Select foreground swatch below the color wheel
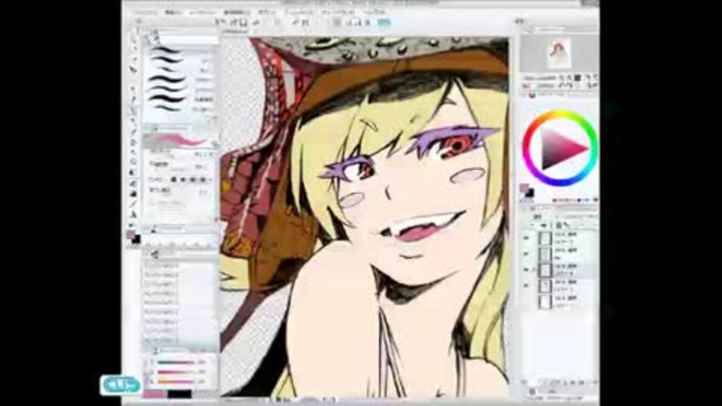This screenshot has height=406, width=722. pyautogui.click(x=524, y=188)
